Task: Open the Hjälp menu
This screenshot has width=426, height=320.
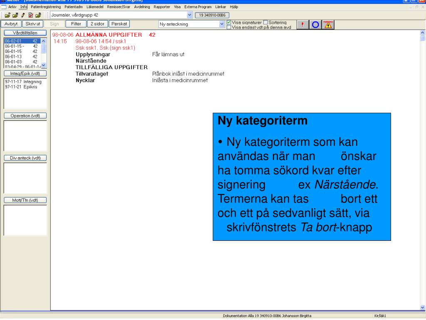Action: pos(234,7)
